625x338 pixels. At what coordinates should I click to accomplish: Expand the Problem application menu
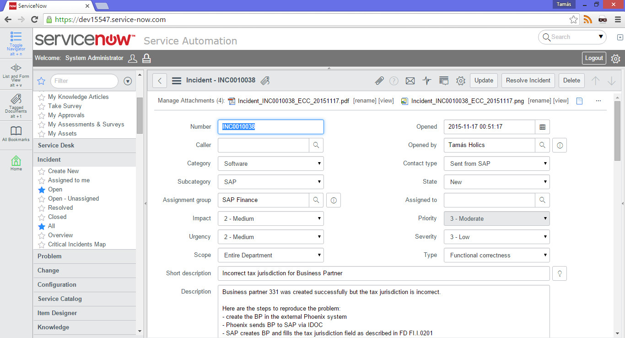pos(84,256)
